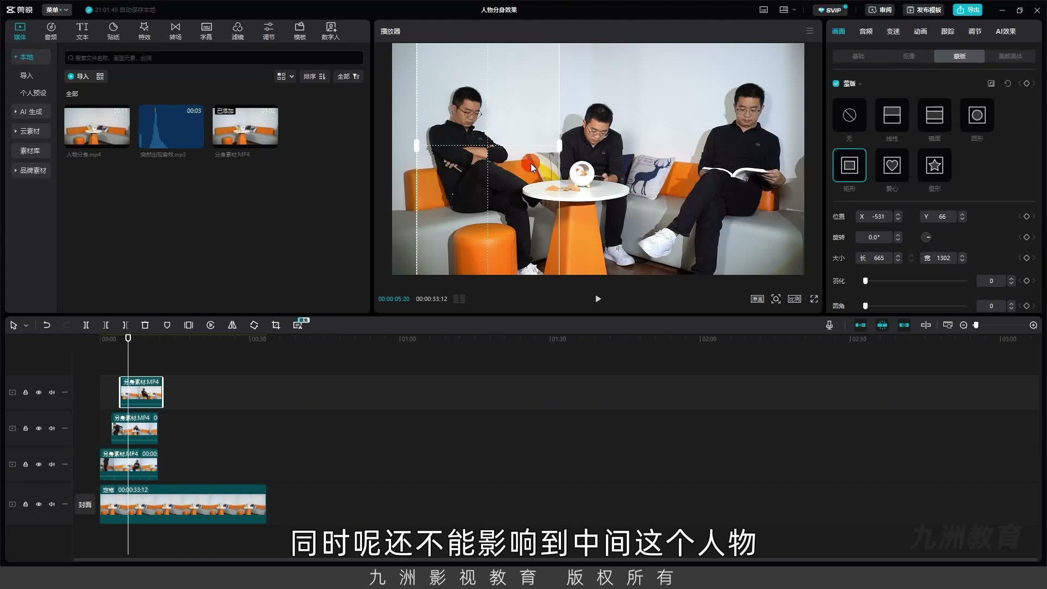Viewport: 1047px width, 589px height.
Task: Open the 调节 adjustment panel in top toolbar
Action: coord(269,31)
